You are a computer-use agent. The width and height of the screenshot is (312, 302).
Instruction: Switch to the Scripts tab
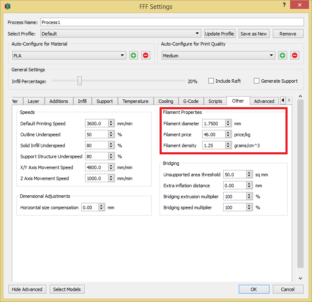coord(215,101)
